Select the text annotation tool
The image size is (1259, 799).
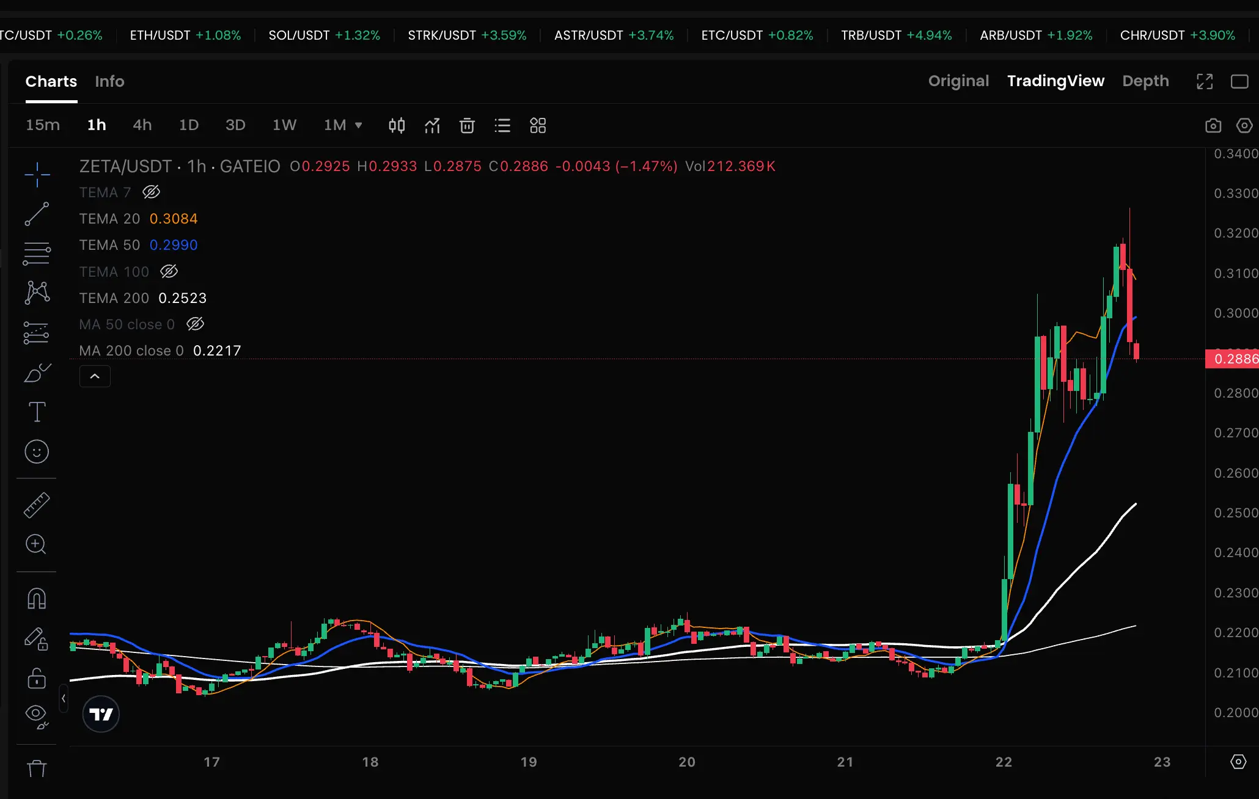[37, 412]
